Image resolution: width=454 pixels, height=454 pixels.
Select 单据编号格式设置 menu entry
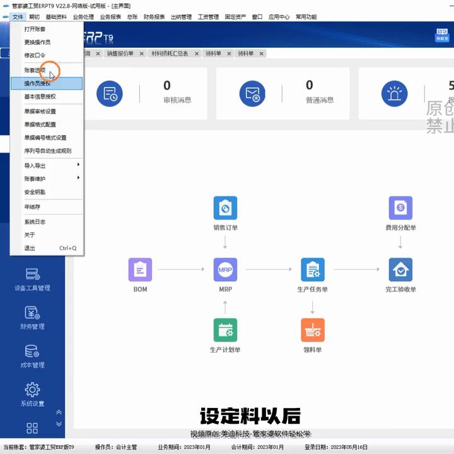coord(47,137)
